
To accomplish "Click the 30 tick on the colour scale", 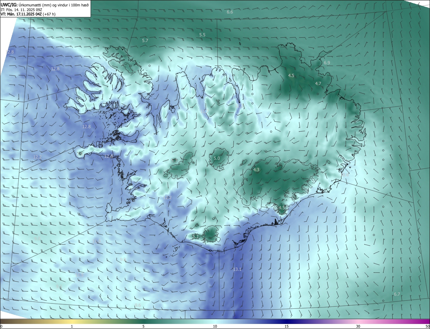I will pos(358,326).
